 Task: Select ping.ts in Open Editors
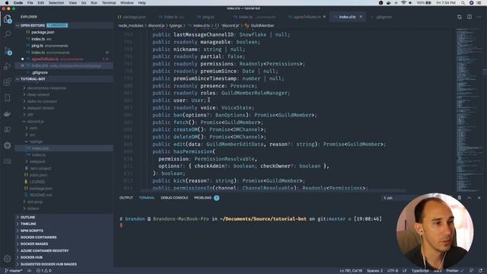point(64,46)
